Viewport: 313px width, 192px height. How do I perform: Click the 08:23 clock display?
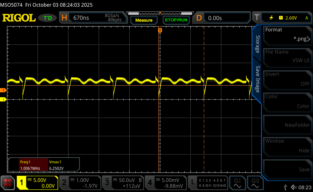click(x=305, y=187)
